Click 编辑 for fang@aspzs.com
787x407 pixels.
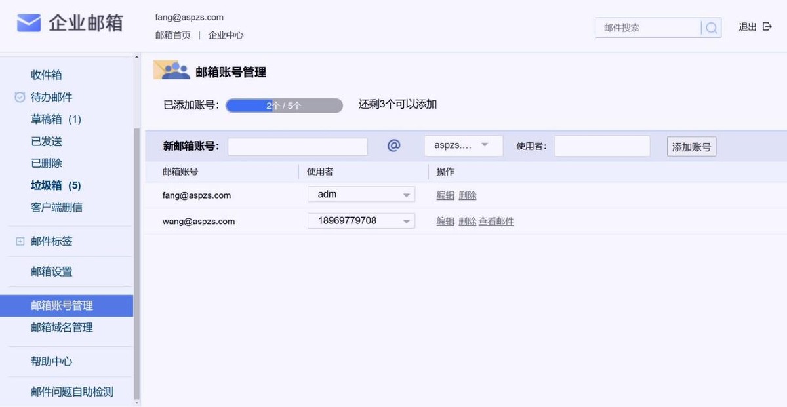click(x=445, y=195)
